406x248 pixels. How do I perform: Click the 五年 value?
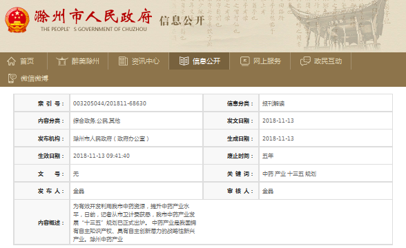(268, 156)
